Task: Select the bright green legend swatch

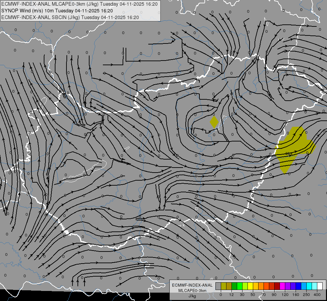Action: click(x=239, y=286)
